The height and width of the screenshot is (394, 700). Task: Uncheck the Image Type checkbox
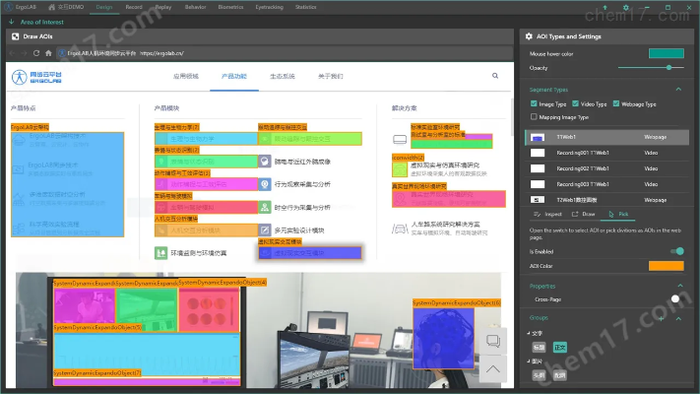(x=534, y=103)
